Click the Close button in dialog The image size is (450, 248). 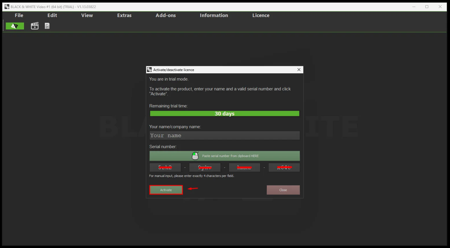point(283,190)
